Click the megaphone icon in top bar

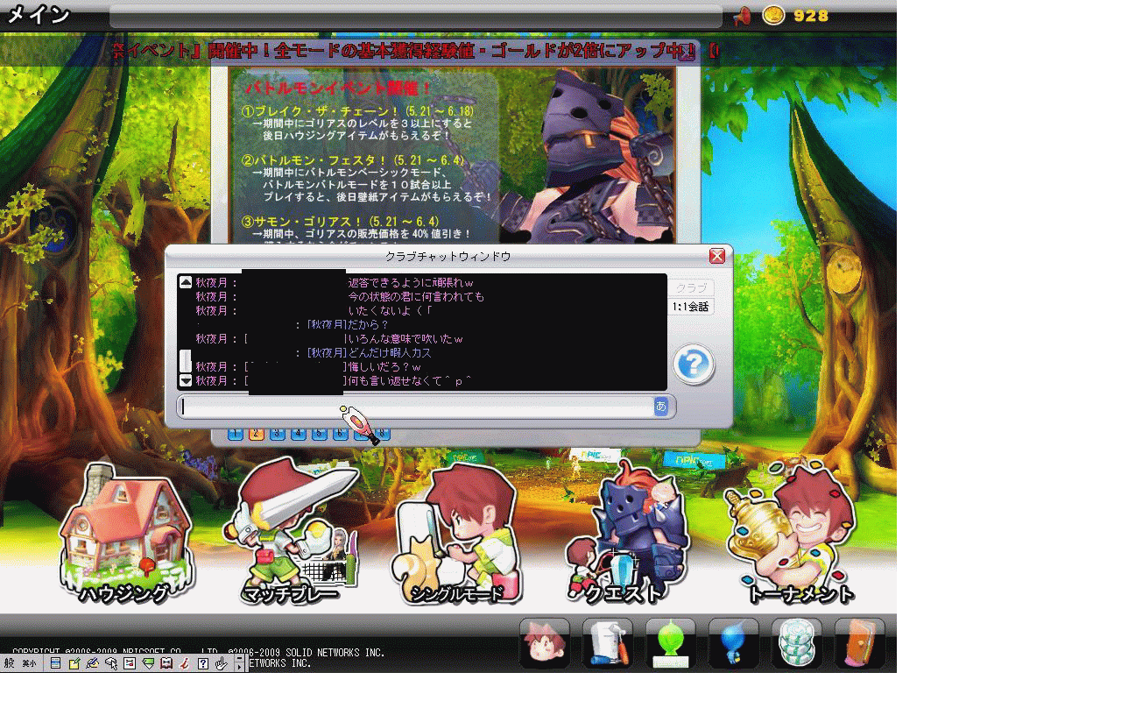pyautogui.click(x=742, y=16)
